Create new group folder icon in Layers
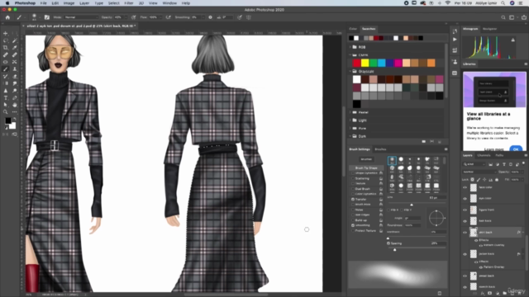This screenshot has height=297, width=529. (504, 294)
